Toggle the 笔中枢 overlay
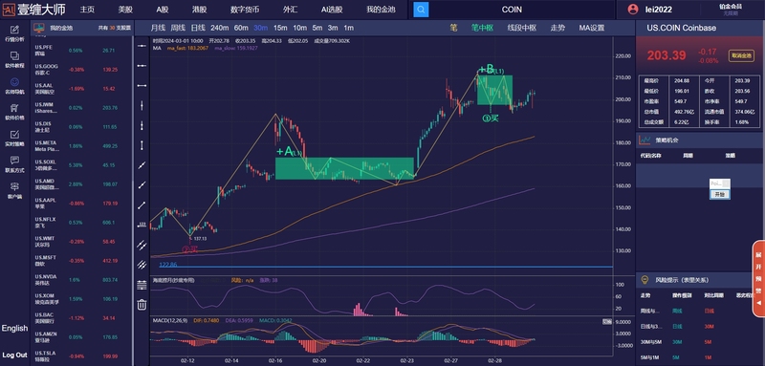 (482, 28)
